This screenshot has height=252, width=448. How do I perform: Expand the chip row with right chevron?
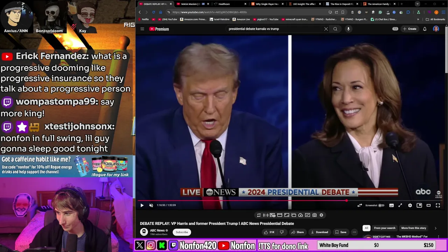[435, 228]
